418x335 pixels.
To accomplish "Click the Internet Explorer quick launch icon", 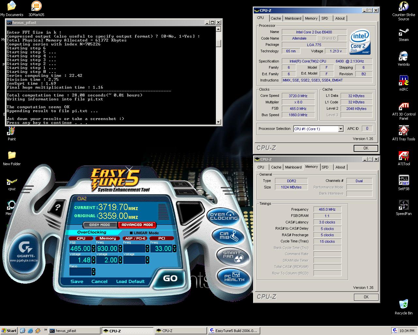I will (30, 331).
